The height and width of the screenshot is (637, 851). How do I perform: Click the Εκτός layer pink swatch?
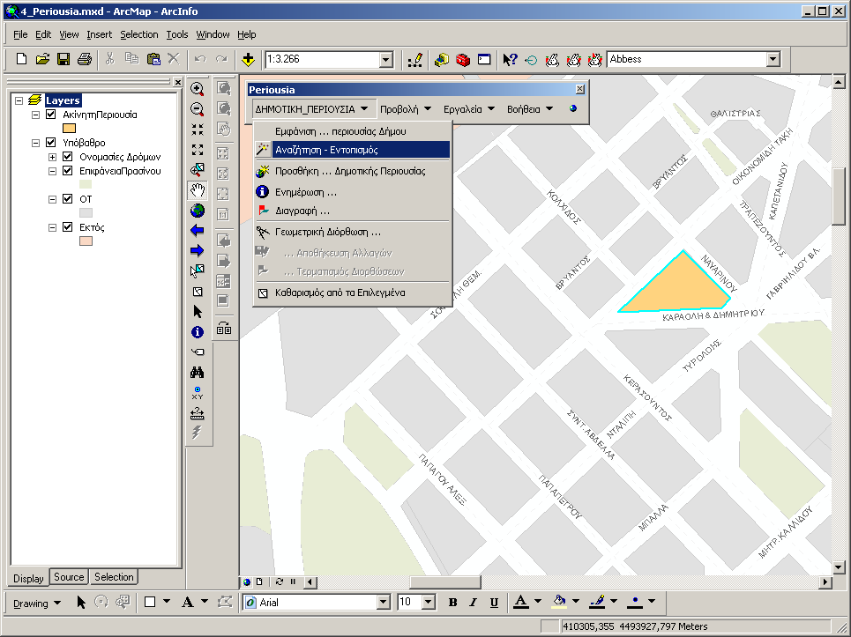click(x=86, y=241)
